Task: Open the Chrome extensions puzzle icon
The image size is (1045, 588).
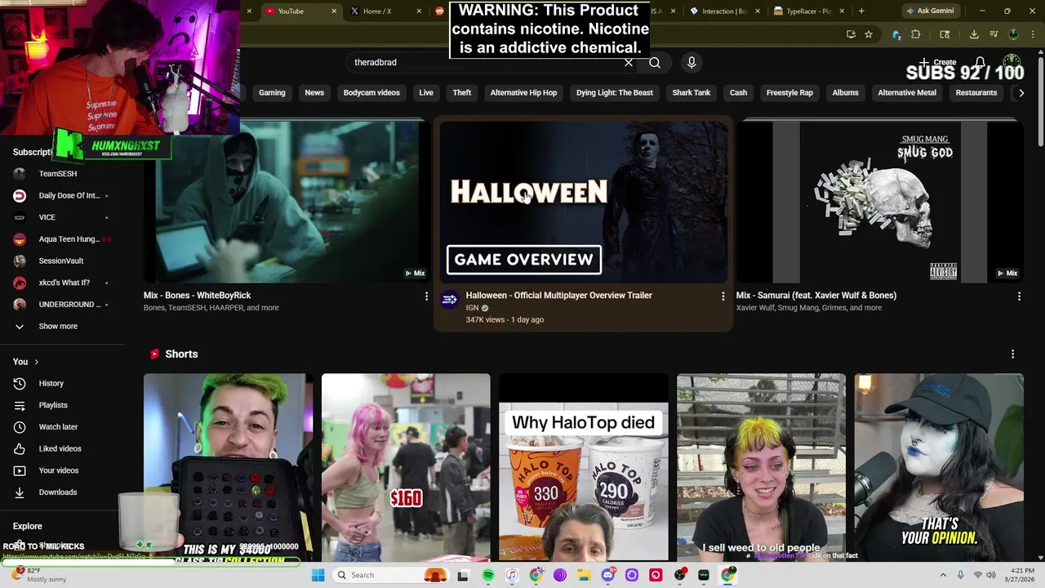Action: click(x=916, y=34)
